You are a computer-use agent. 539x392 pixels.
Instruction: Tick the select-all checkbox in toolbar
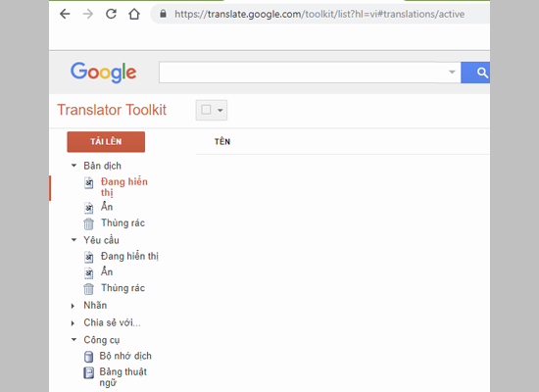(206, 110)
